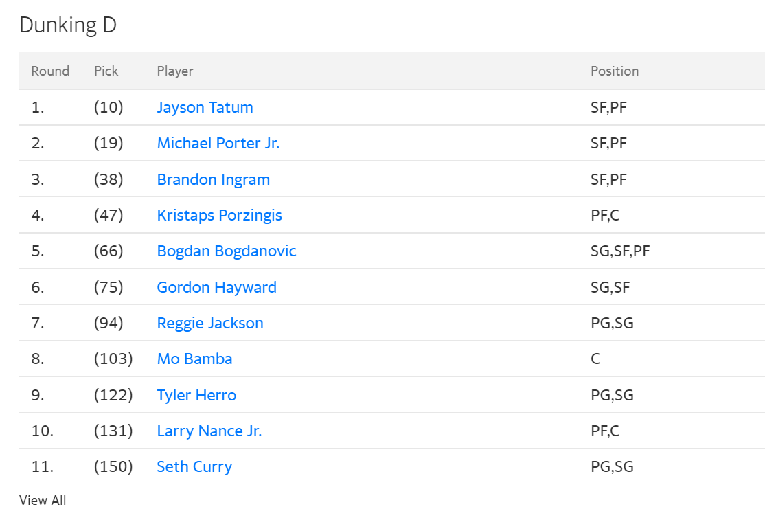The image size is (765, 520).
Task: Click pick number (10) in first row
Action: coord(109,107)
